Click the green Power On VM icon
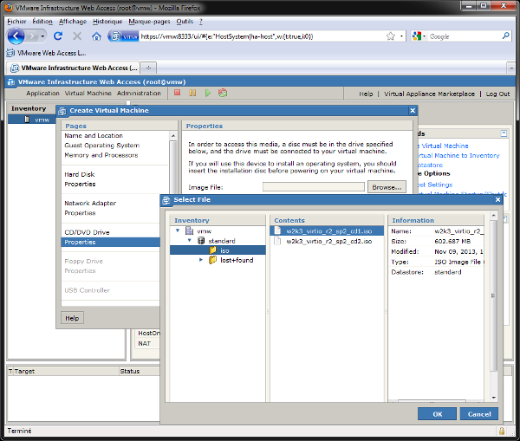The image size is (520, 441). pyautogui.click(x=208, y=93)
